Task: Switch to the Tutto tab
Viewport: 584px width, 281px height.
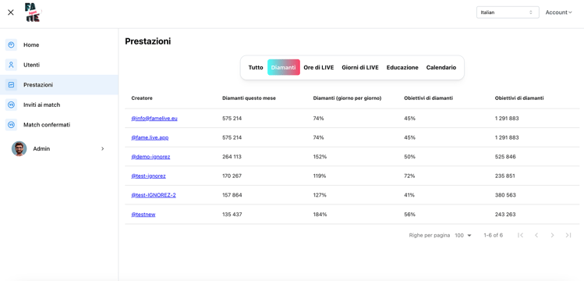Action: pyautogui.click(x=256, y=67)
